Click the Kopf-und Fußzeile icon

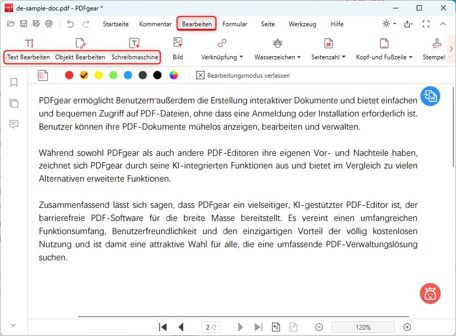pyautogui.click(x=384, y=43)
